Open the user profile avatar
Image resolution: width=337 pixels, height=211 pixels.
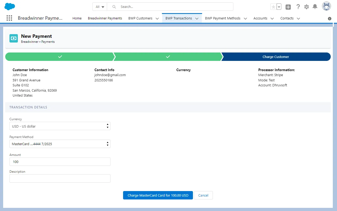coord(327,6)
